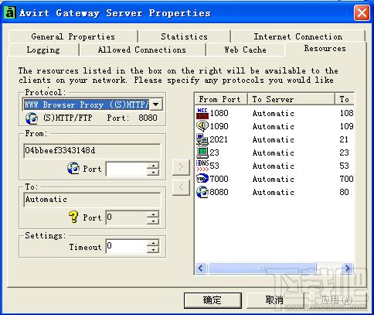Click the resource list scroll left arrow
This screenshot has width=374, height=315.
[201, 269]
